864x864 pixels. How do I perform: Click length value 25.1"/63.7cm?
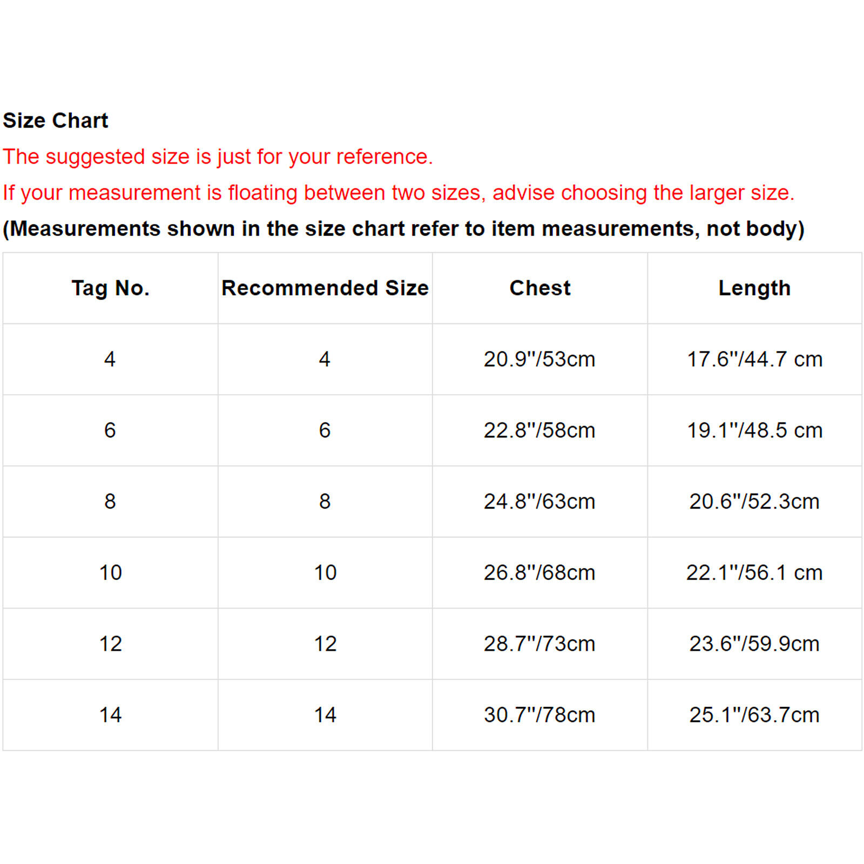[x=754, y=715]
